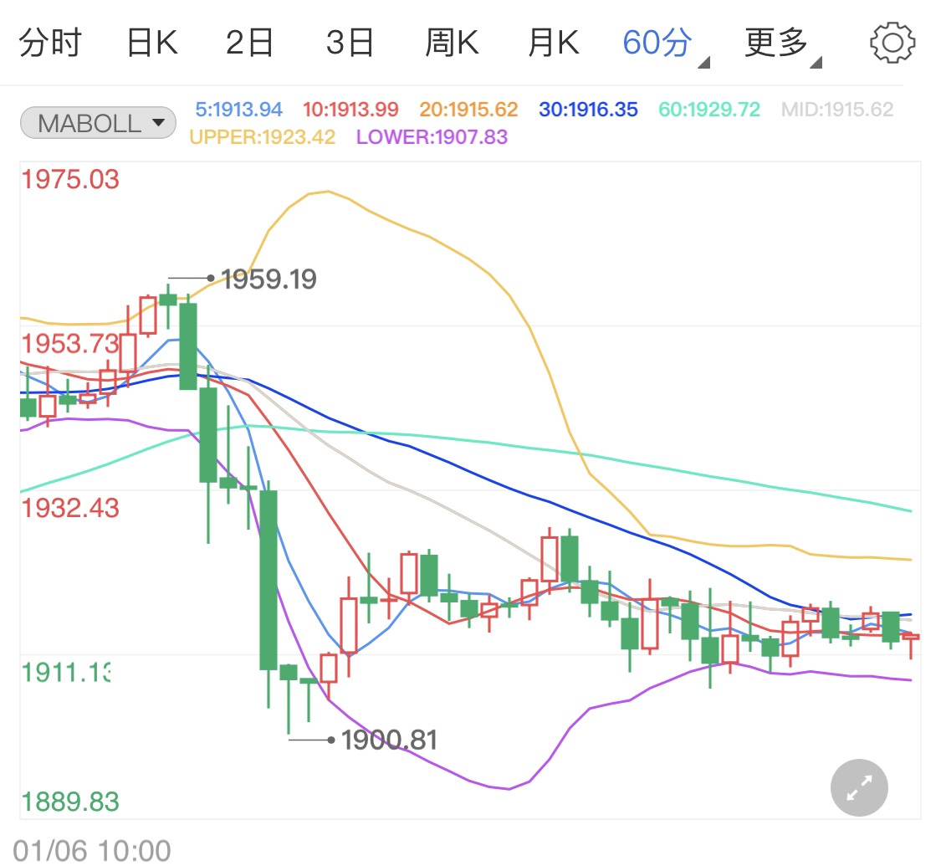Click the 1975.03 axis price label
941x866 pixels.
click(70, 179)
